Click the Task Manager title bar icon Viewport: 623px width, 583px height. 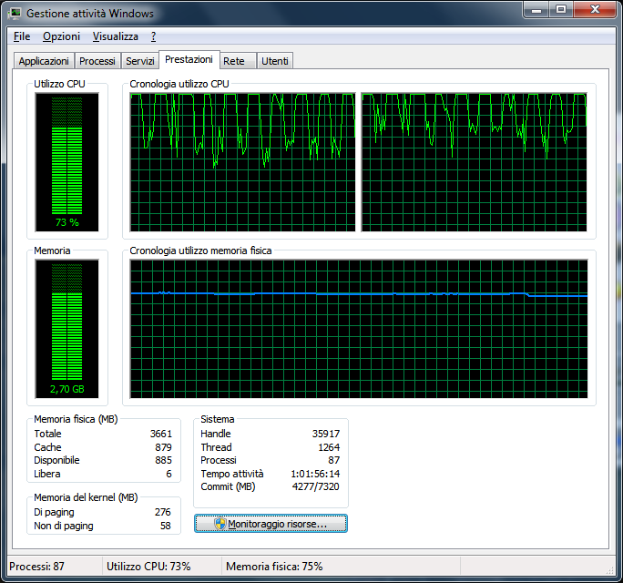click(x=15, y=14)
